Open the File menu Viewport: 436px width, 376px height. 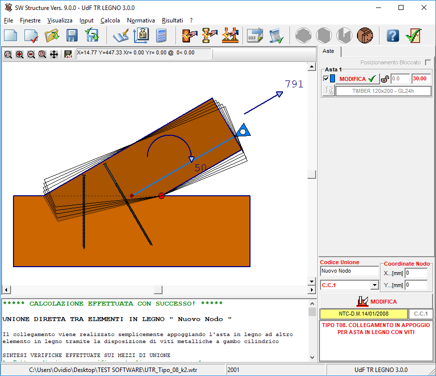point(8,20)
